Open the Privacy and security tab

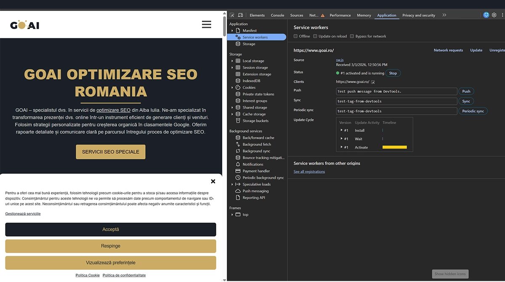[x=419, y=15]
